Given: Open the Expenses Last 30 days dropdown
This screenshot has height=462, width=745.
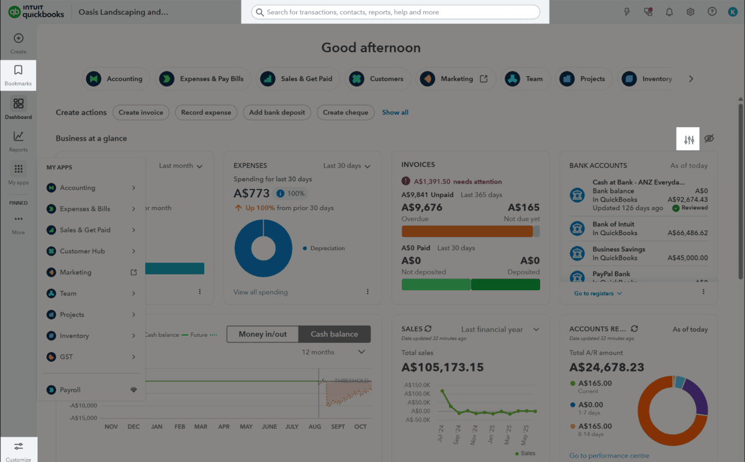Looking at the screenshot, I should click(347, 166).
